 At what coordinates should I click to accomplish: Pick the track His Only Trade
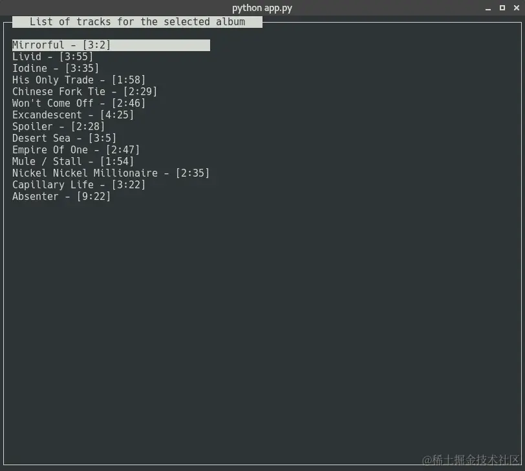click(79, 80)
